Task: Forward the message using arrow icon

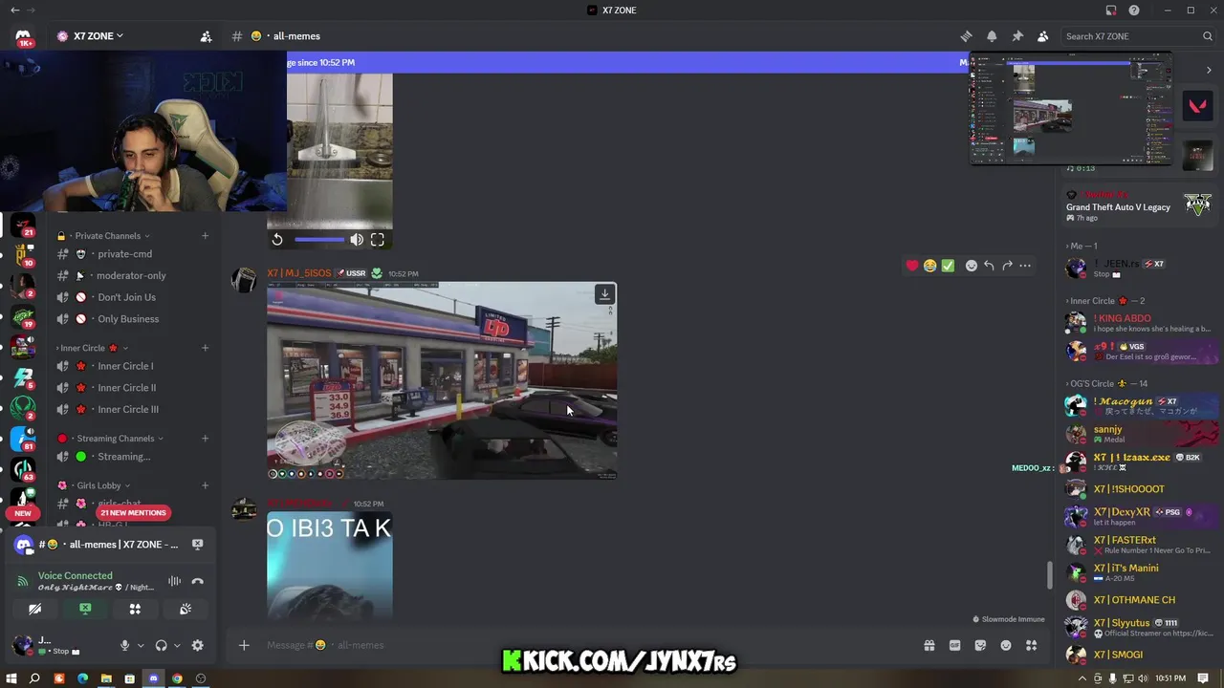Action: (1007, 266)
